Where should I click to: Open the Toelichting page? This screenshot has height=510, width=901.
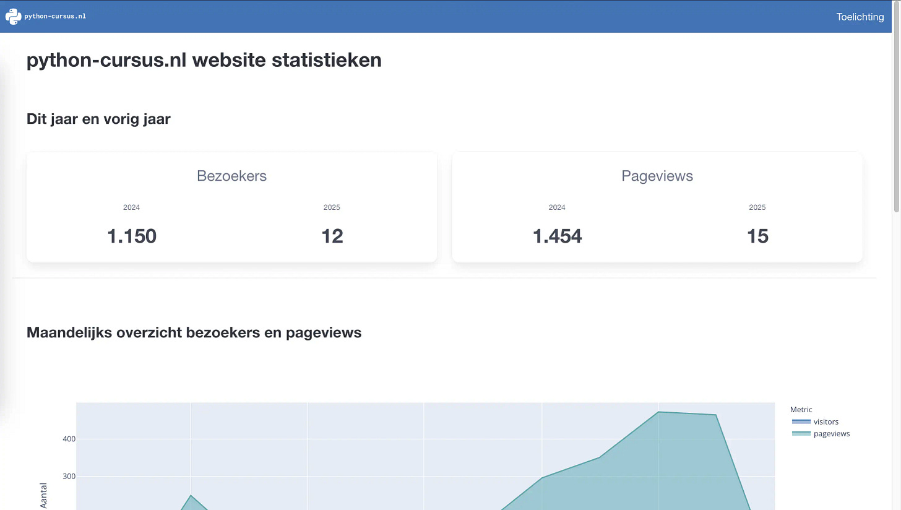tap(860, 17)
